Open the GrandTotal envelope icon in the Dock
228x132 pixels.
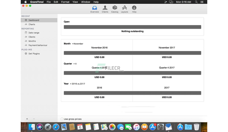pyautogui.click(x=169, y=127)
